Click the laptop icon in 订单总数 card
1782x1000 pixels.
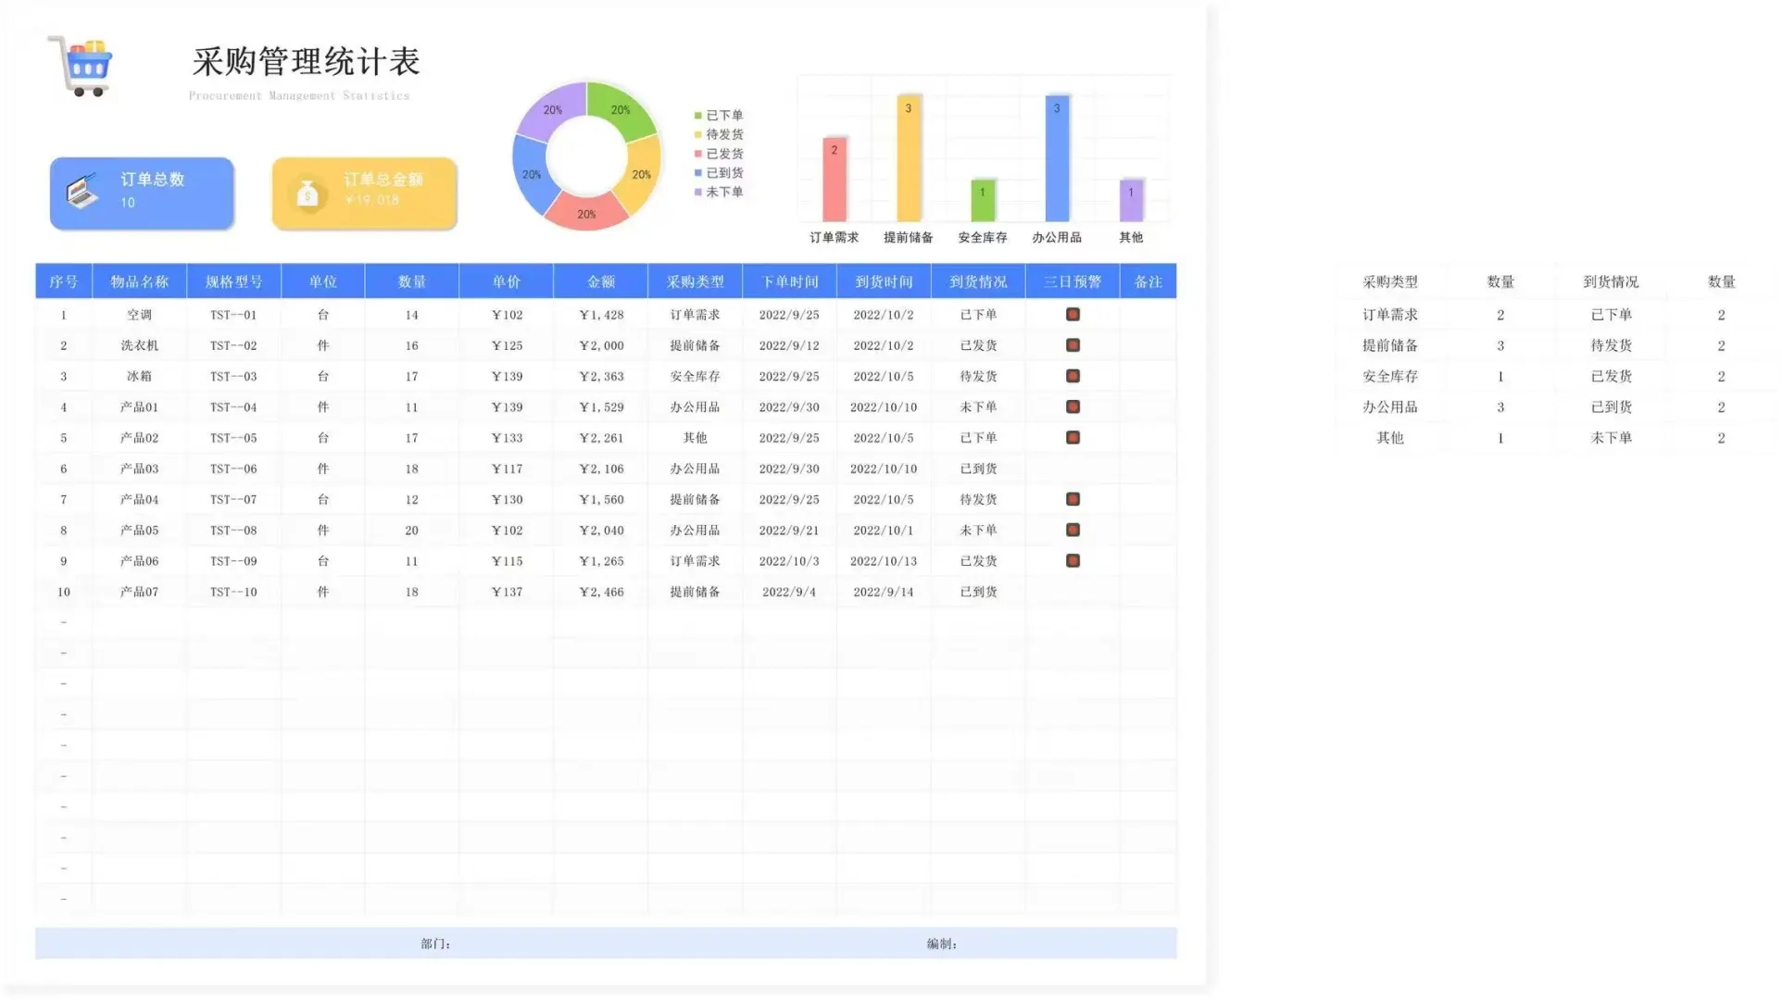(x=82, y=191)
